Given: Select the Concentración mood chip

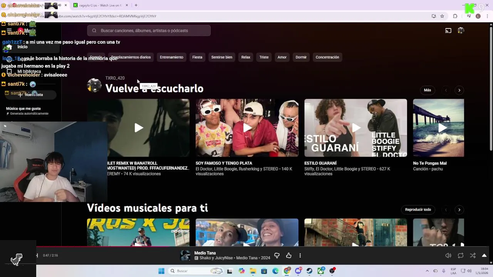Looking at the screenshot, I should [x=327, y=57].
